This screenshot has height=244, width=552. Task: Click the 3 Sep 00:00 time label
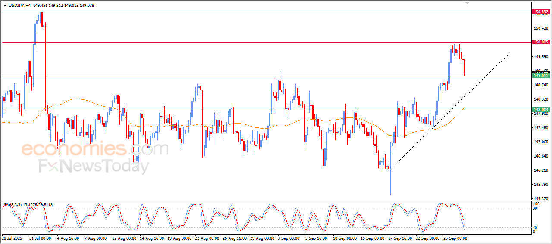pos(289,238)
